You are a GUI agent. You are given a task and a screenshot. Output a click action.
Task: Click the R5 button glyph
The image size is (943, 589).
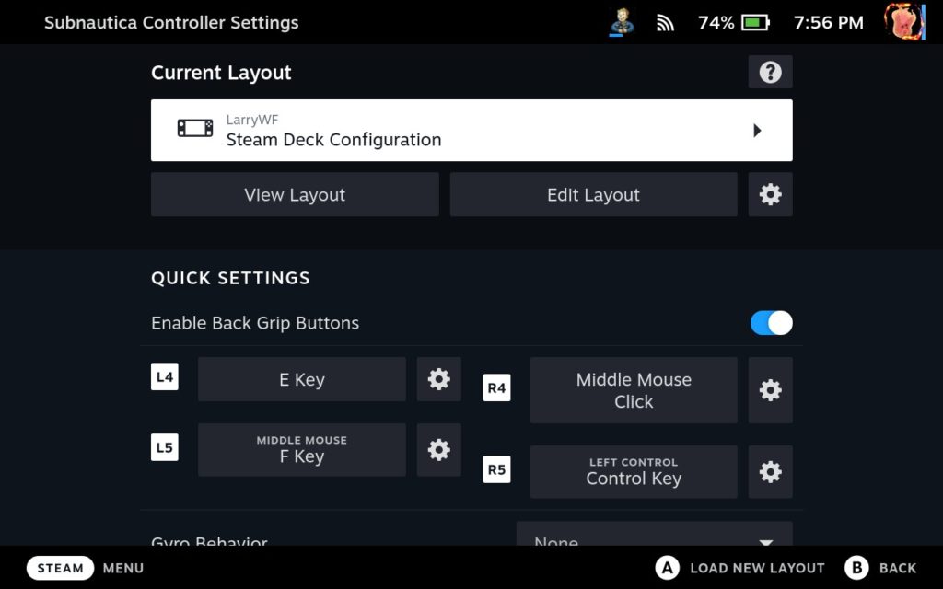click(496, 469)
